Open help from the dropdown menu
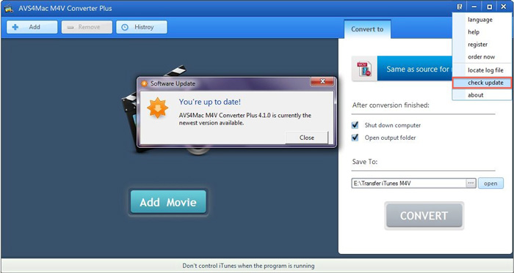The height and width of the screenshot is (273, 514). 482,32
